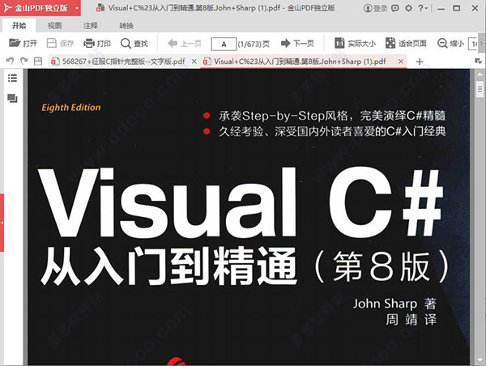Click the 'Visual C#' cover title

(x=241, y=202)
